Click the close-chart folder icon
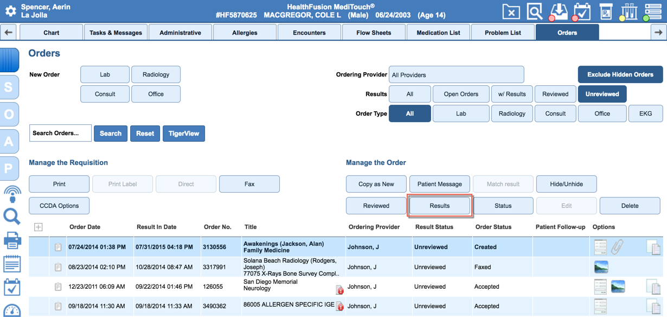This screenshot has width=667, height=317. tap(510, 11)
